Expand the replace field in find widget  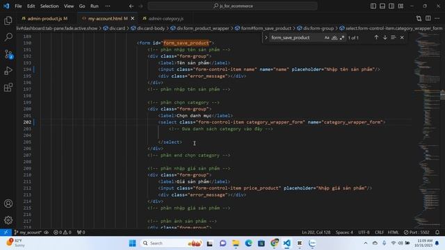click(x=266, y=37)
